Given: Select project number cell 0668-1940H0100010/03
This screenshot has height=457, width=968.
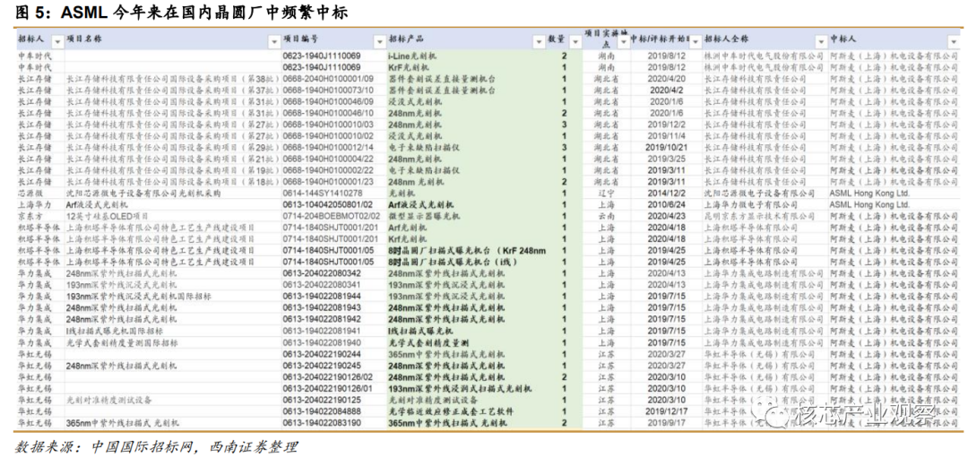Looking at the screenshot, I should coord(328,125).
